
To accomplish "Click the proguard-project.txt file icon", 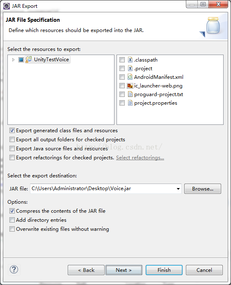I will click(130, 94).
